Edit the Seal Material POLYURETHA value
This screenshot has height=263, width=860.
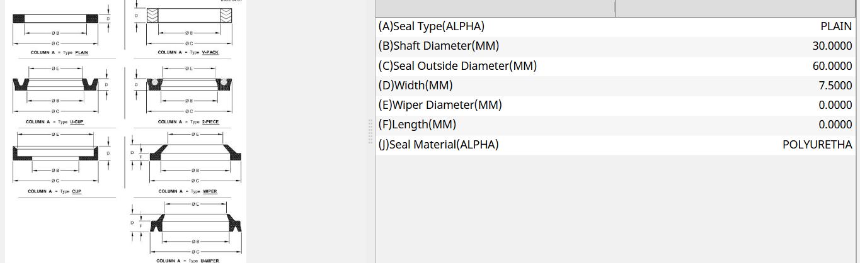817,145
